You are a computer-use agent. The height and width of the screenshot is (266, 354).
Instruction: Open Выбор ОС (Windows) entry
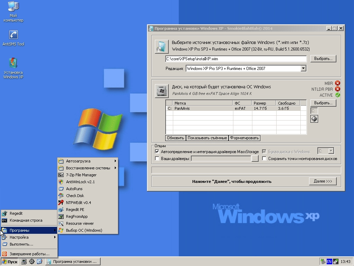(x=88, y=230)
